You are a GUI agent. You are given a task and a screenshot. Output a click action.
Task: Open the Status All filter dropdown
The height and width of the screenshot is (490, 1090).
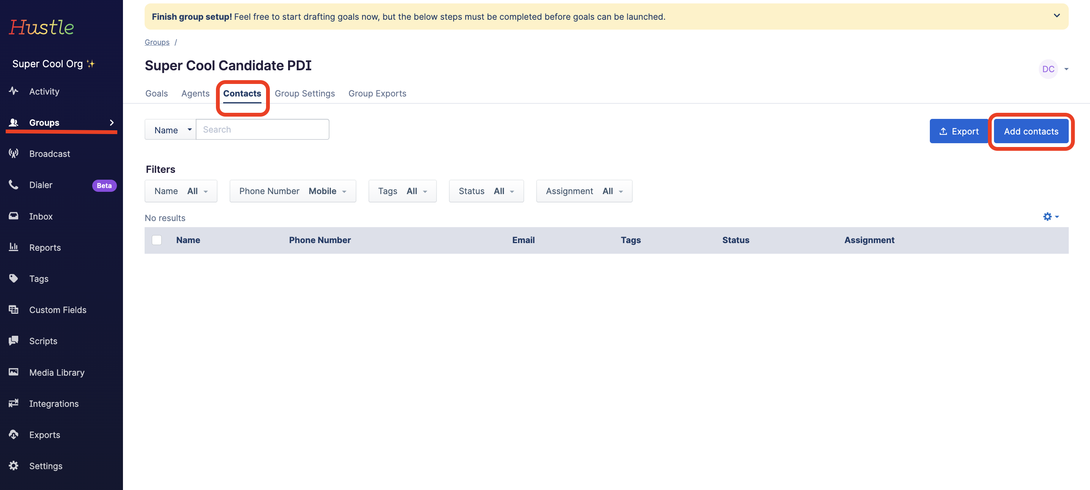(486, 191)
